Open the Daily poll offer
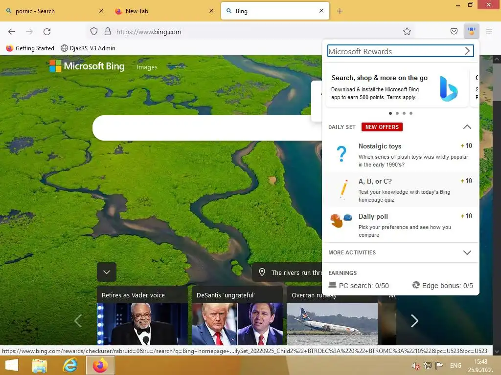The image size is (501, 375). 400,225
